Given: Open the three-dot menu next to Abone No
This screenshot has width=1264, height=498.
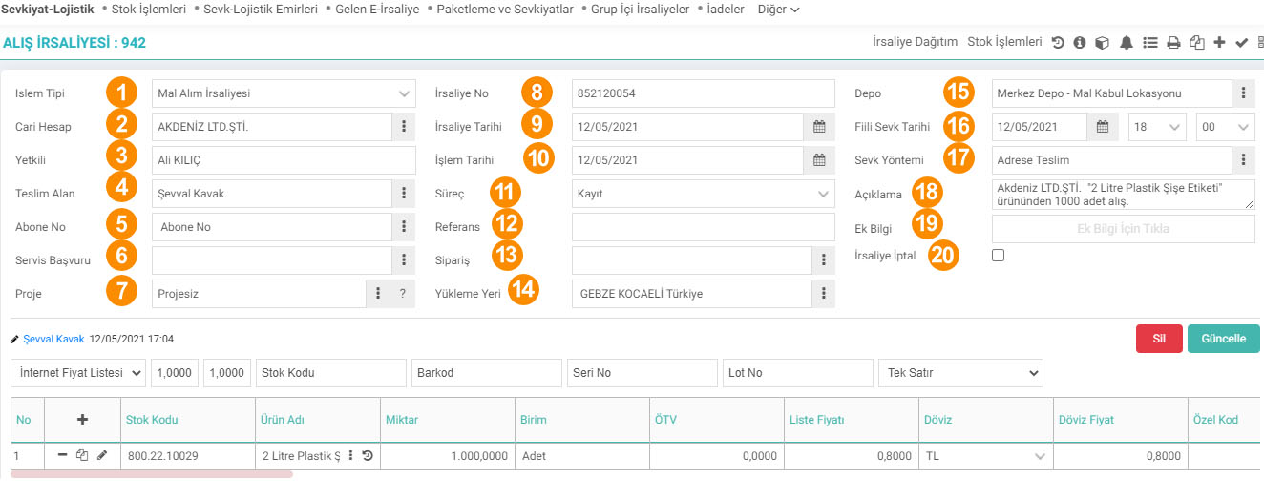Looking at the screenshot, I should coord(404,226).
